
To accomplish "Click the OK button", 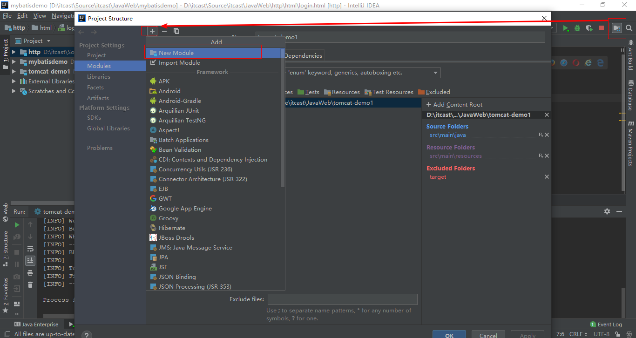I will click(x=449, y=334).
